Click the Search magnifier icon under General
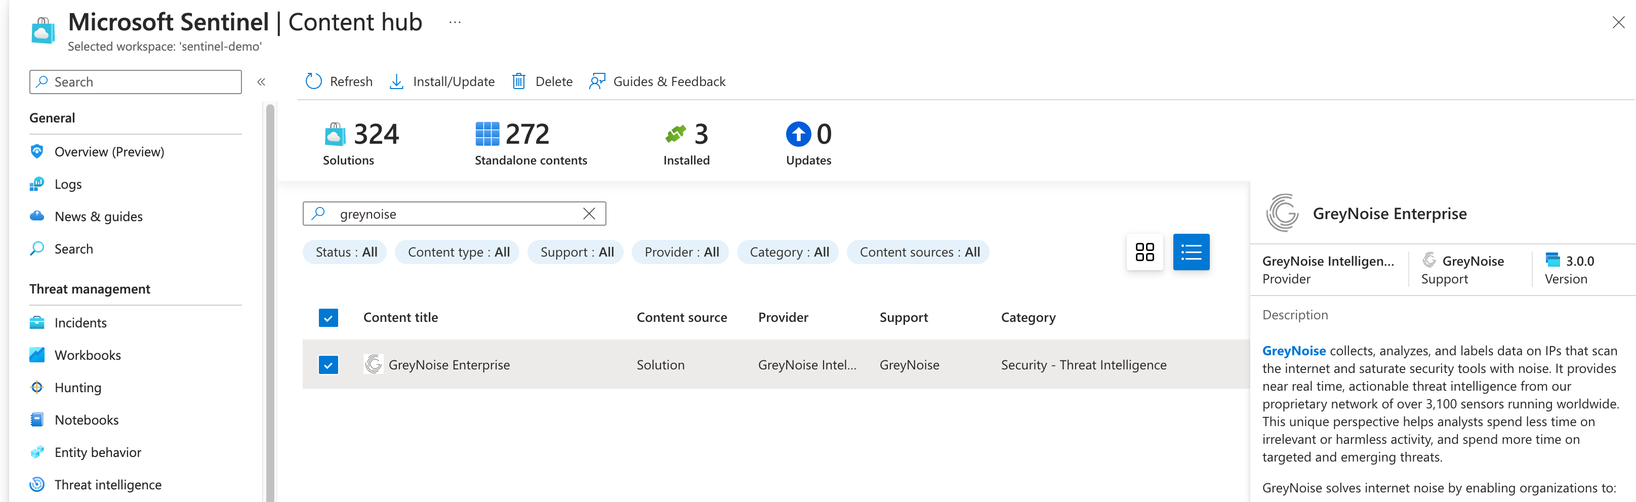 coord(37,249)
